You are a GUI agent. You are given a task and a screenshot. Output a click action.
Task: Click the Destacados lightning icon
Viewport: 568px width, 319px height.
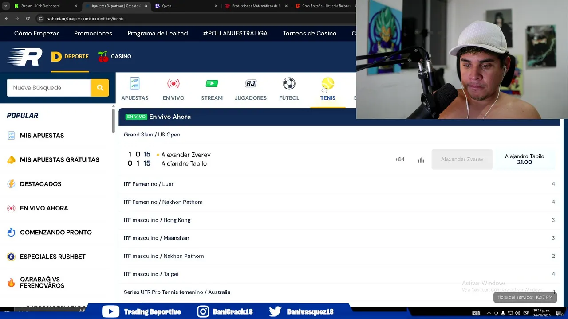(11, 184)
